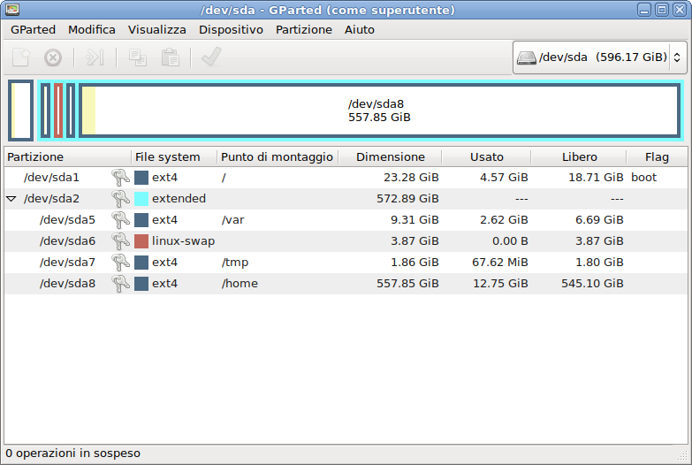692x465 pixels.
Task: Select the /dev/sda8 block in disk map
Action: point(379,111)
